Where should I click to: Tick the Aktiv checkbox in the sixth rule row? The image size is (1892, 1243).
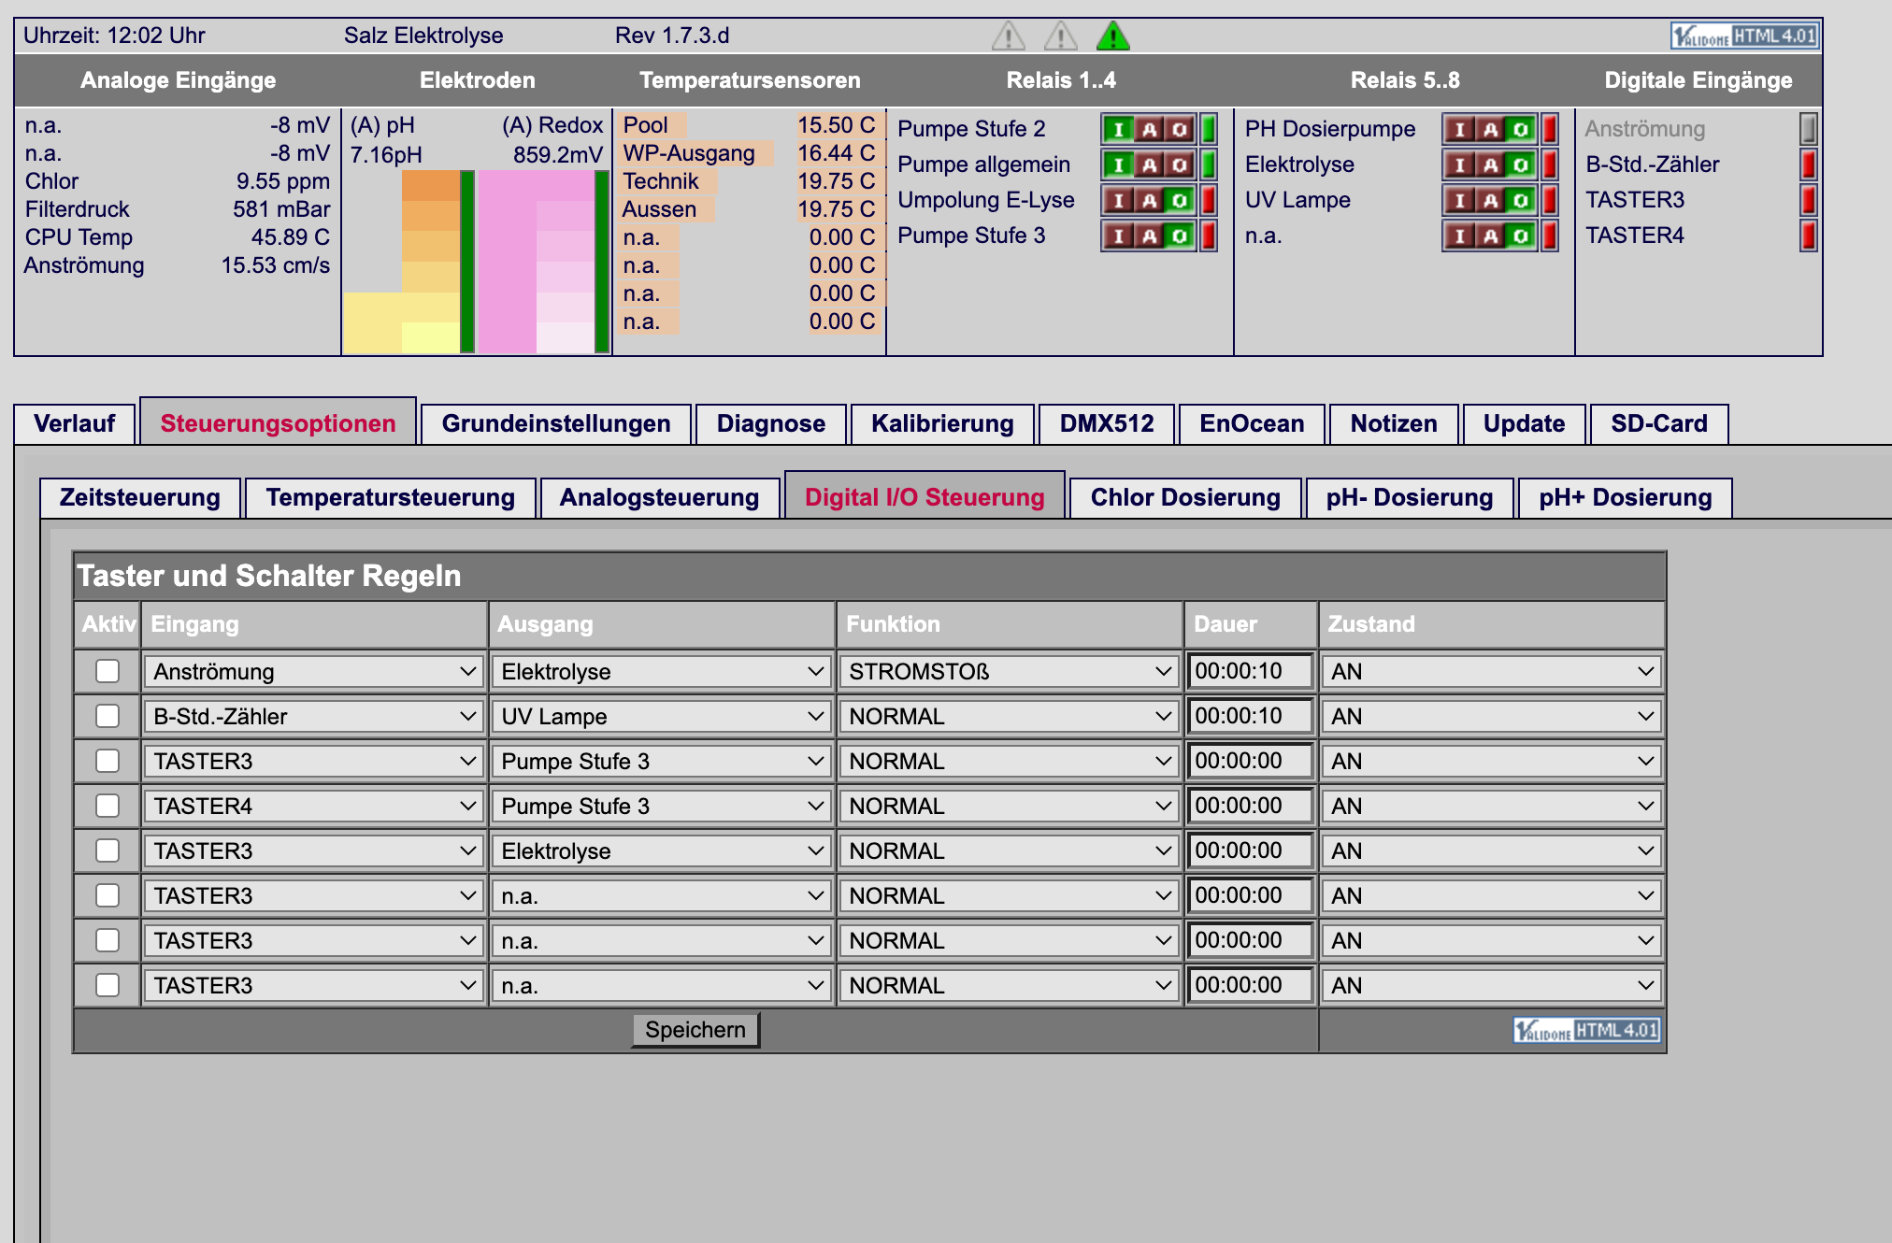tap(107, 895)
